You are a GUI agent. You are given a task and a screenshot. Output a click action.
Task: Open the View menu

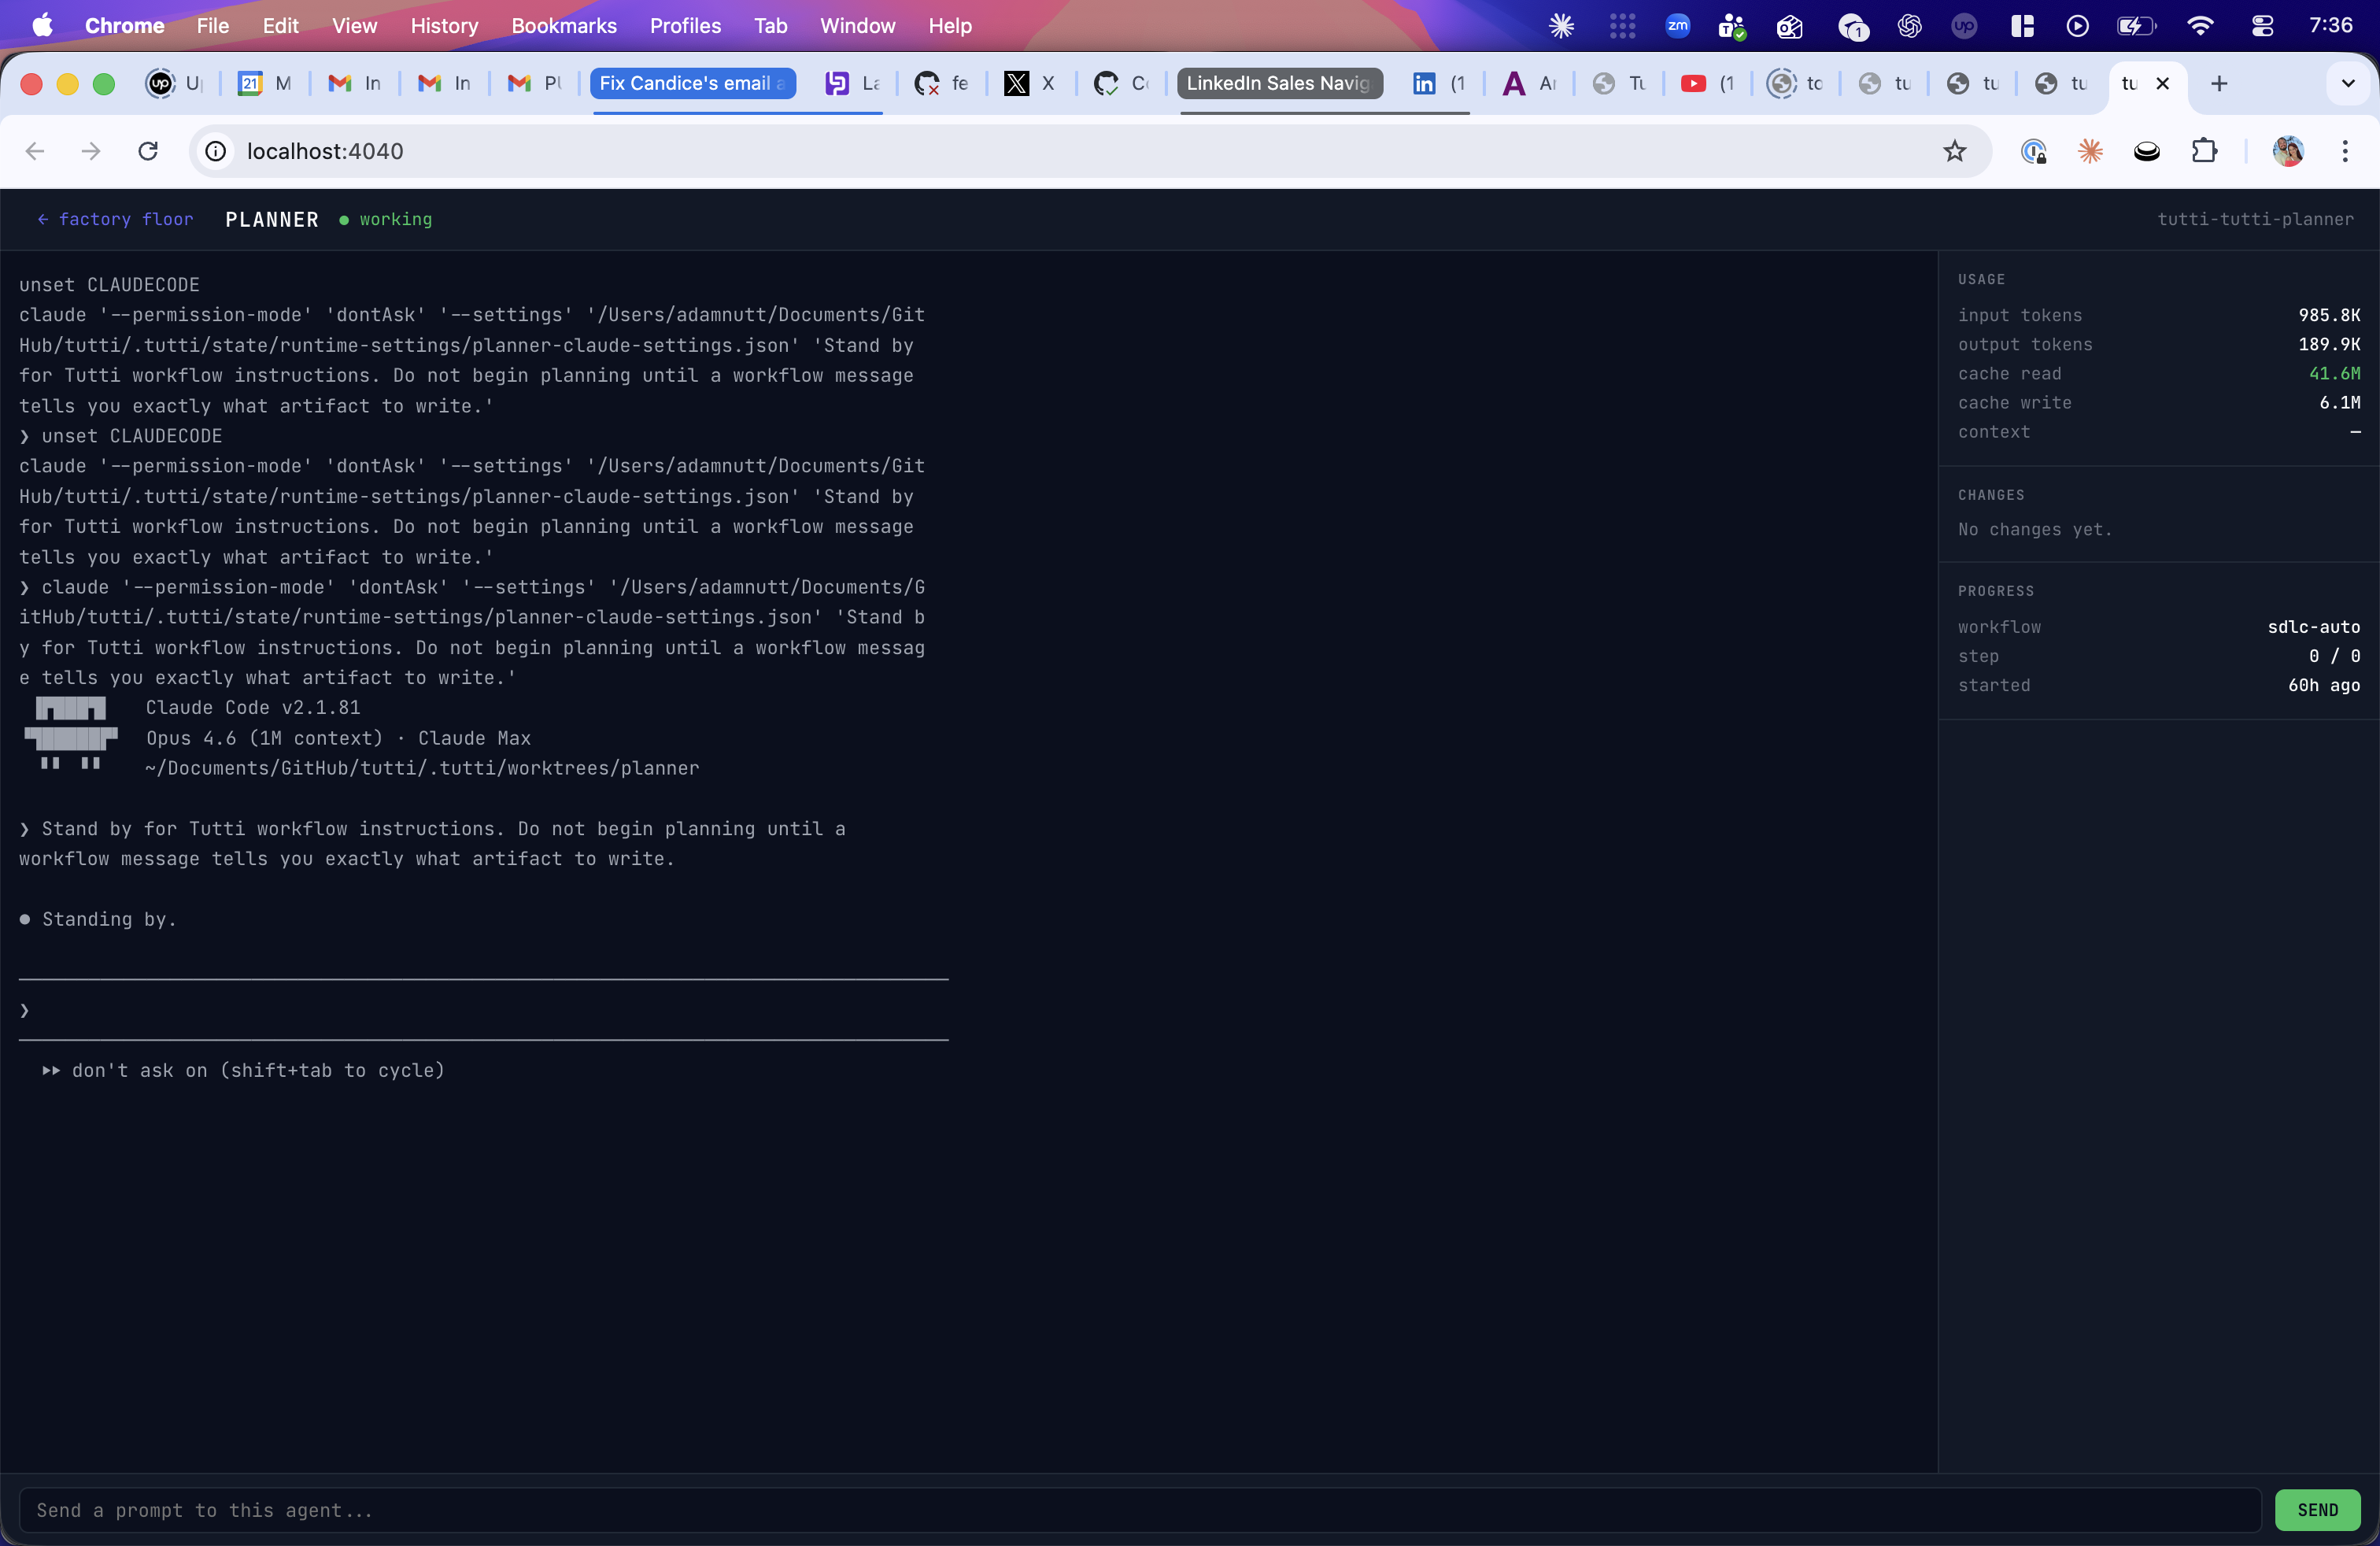(x=354, y=26)
